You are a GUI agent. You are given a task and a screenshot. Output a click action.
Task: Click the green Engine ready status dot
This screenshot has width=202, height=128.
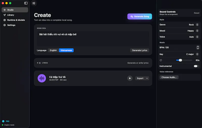point(3,125)
